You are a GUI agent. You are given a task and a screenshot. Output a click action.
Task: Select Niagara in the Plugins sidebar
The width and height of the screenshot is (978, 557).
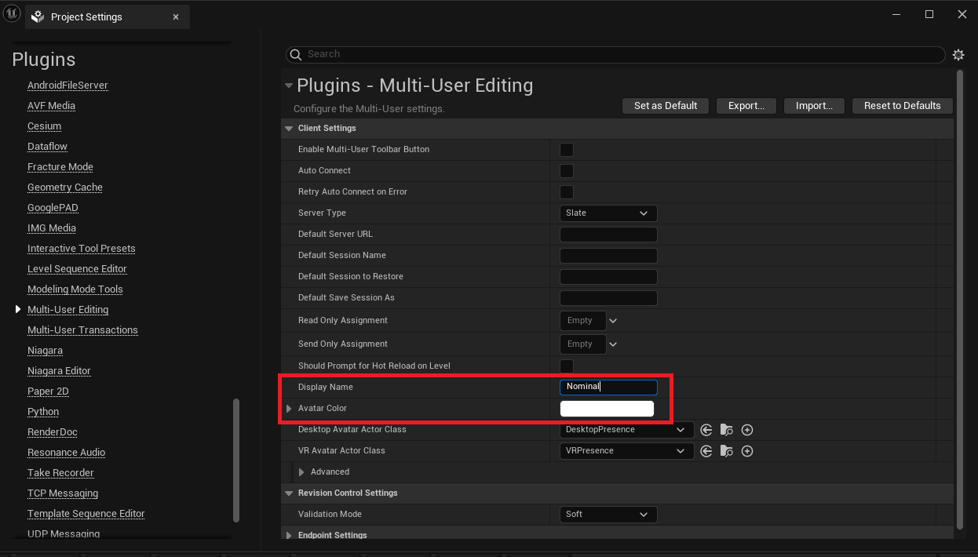click(x=45, y=350)
